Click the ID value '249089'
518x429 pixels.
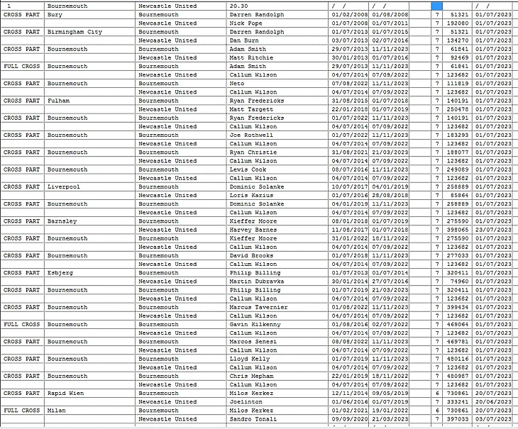[x=458, y=169]
